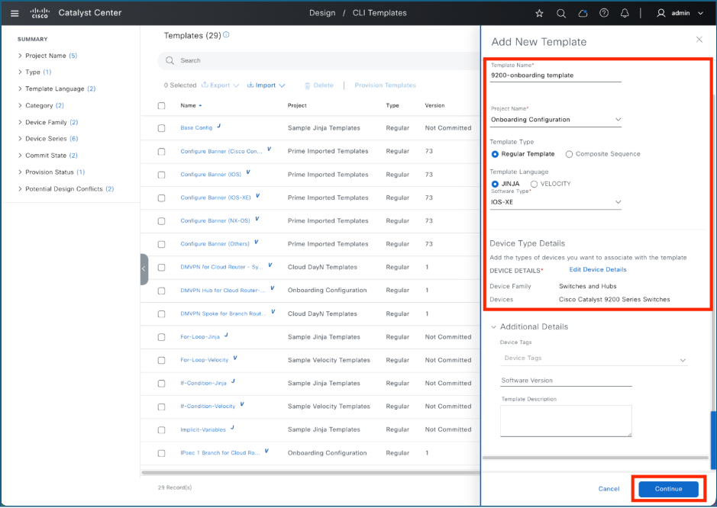Check the DMVPN Spoke for Branch row checkbox

pyautogui.click(x=161, y=313)
